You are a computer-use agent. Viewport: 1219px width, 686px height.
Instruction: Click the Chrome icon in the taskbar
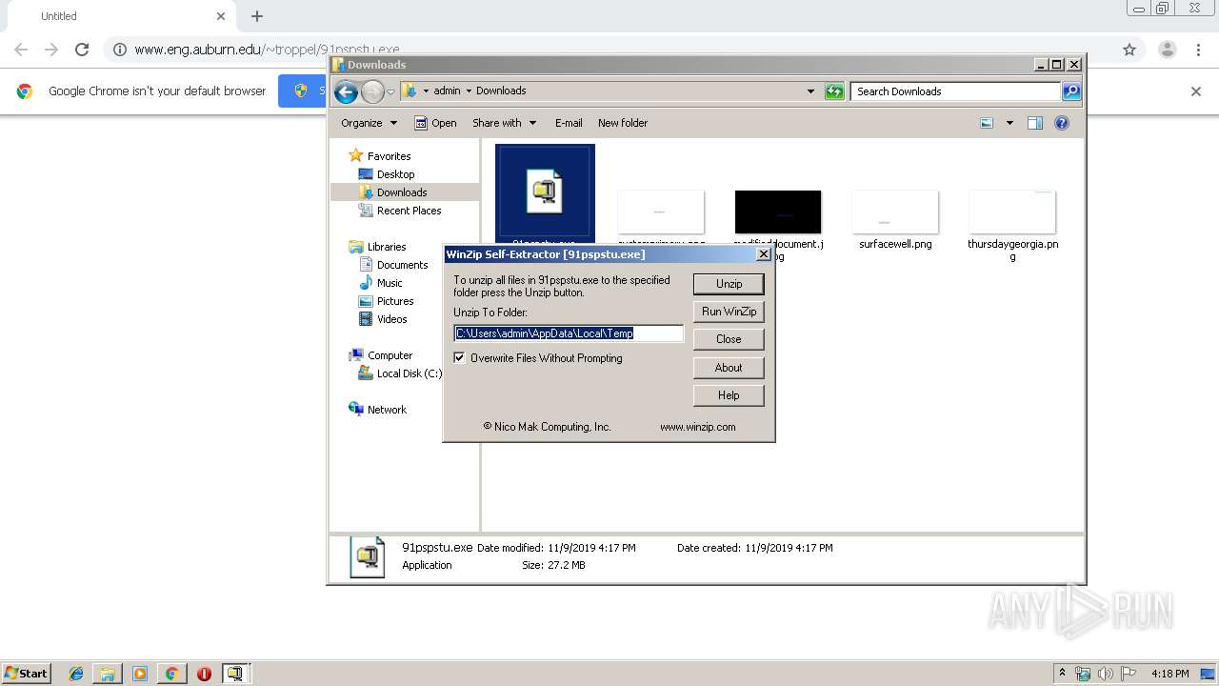coord(171,674)
